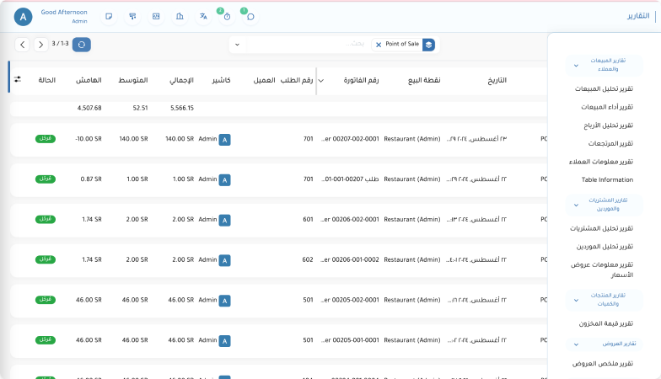Go to previous page of records

pos(22,45)
